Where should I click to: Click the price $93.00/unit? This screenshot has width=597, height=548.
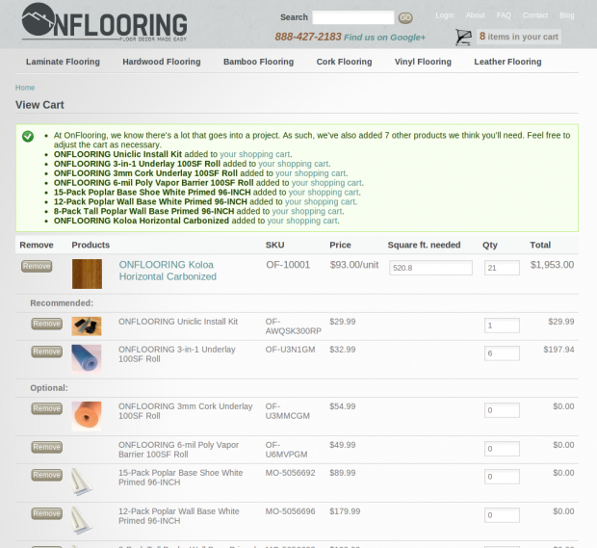point(354,265)
